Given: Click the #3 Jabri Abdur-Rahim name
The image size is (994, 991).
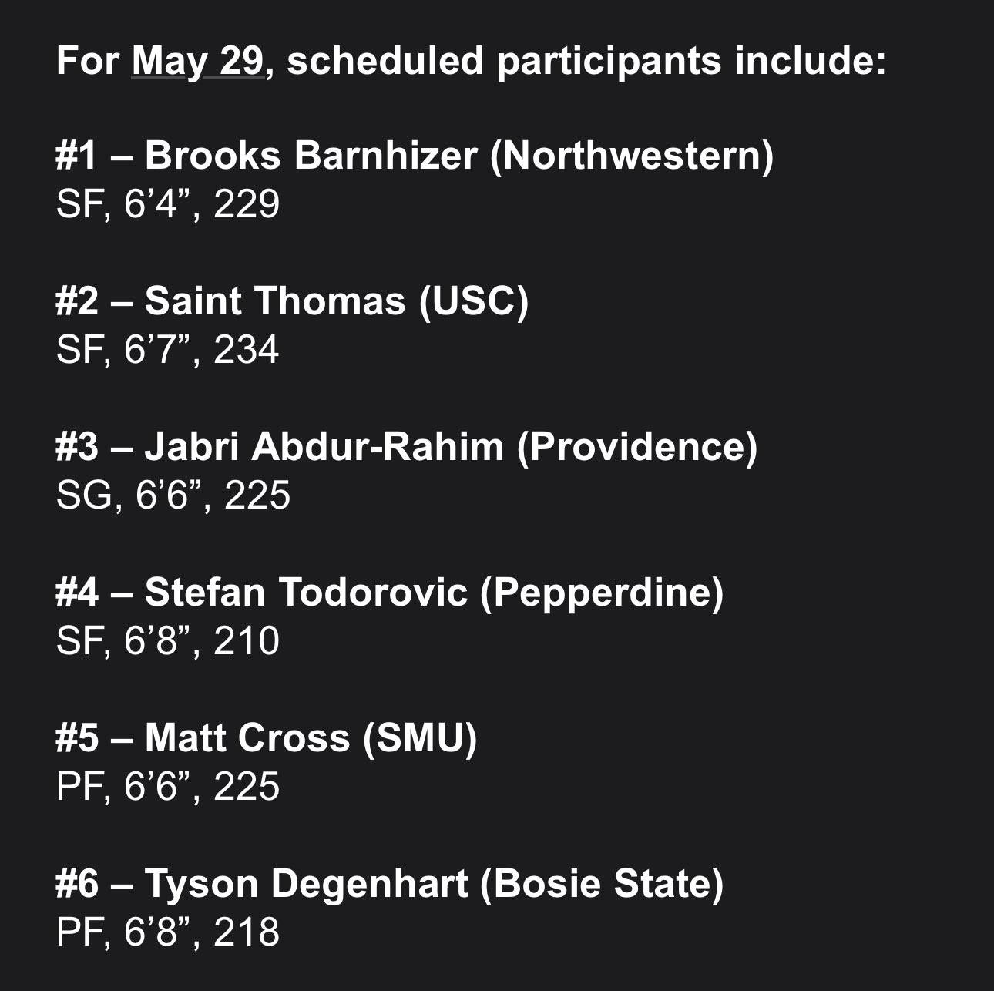Looking at the screenshot, I should (x=279, y=447).
